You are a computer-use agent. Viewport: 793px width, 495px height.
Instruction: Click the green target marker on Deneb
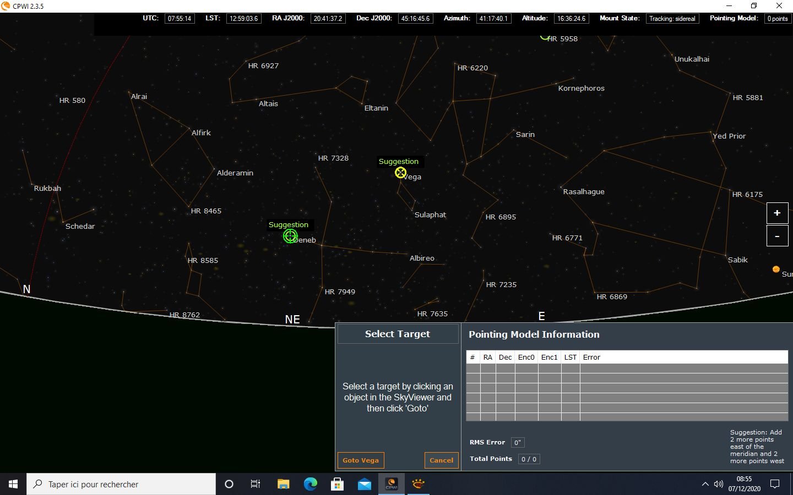[290, 236]
